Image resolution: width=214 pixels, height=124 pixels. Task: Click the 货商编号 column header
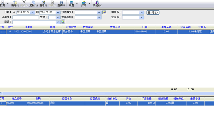88,27
